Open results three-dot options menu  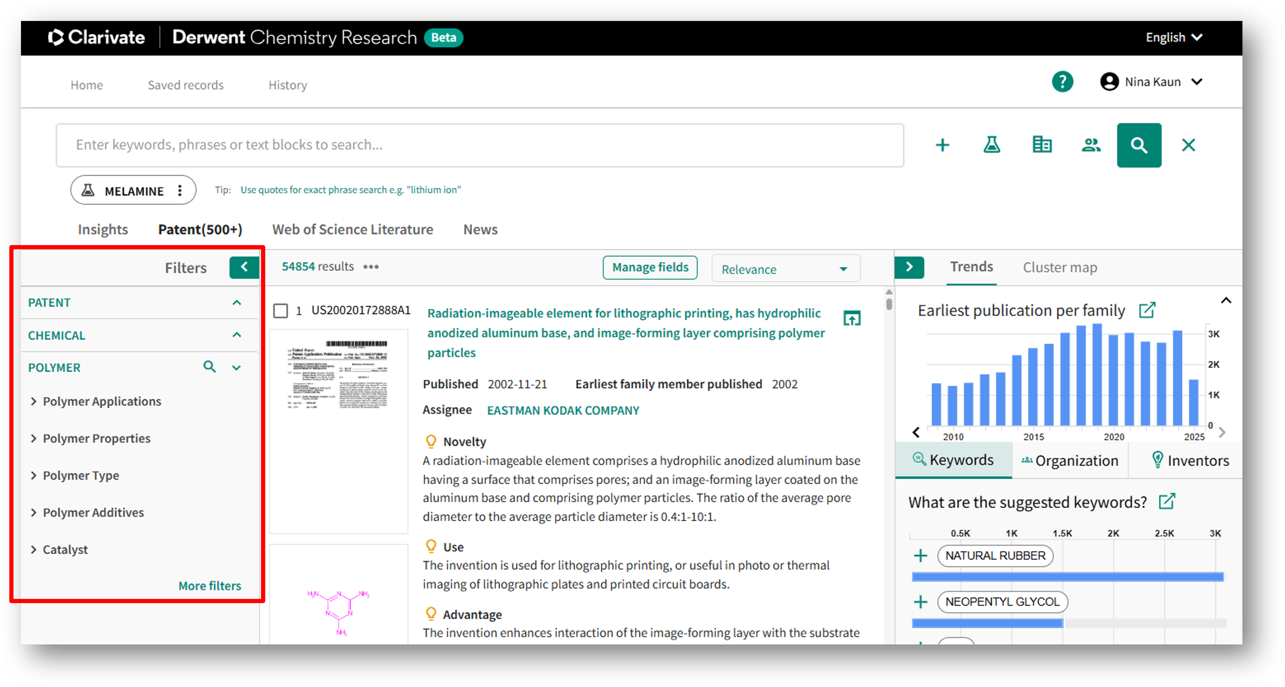click(x=371, y=267)
